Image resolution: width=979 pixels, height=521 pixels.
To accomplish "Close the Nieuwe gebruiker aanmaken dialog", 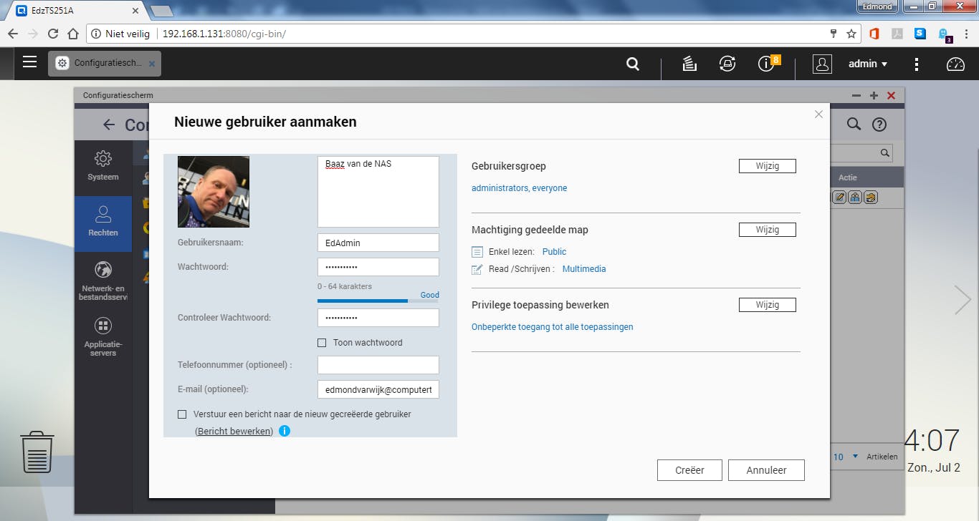I will click(x=818, y=115).
